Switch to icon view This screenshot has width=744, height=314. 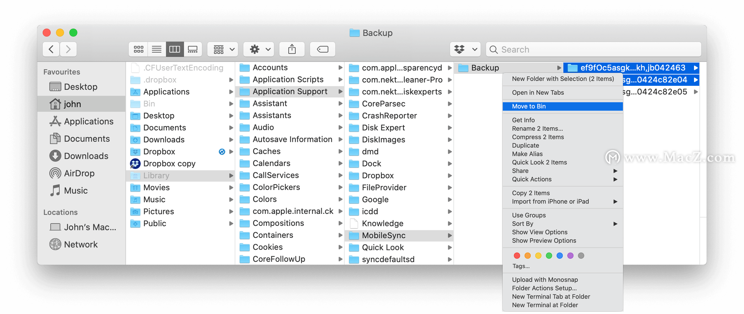(x=138, y=49)
